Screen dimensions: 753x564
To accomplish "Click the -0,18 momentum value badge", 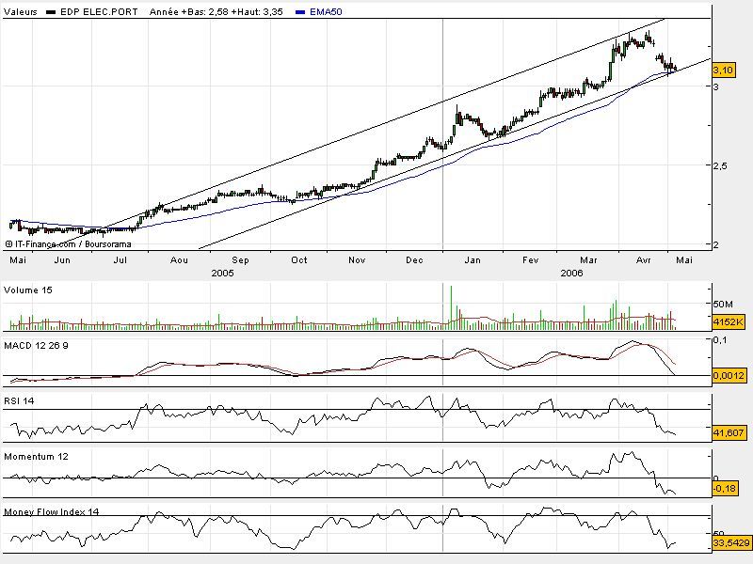I will click(725, 489).
